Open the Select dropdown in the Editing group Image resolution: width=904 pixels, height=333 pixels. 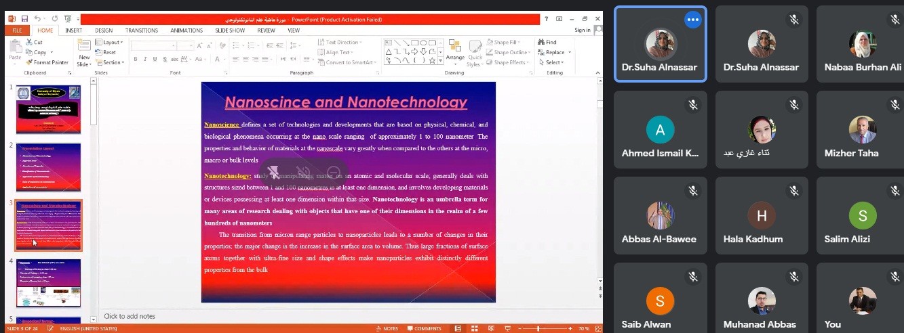click(551, 62)
